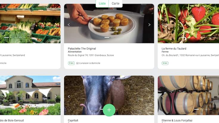Click the 5 km distance badge
The height and width of the screenshot is (123, 219).
[71, 63]
